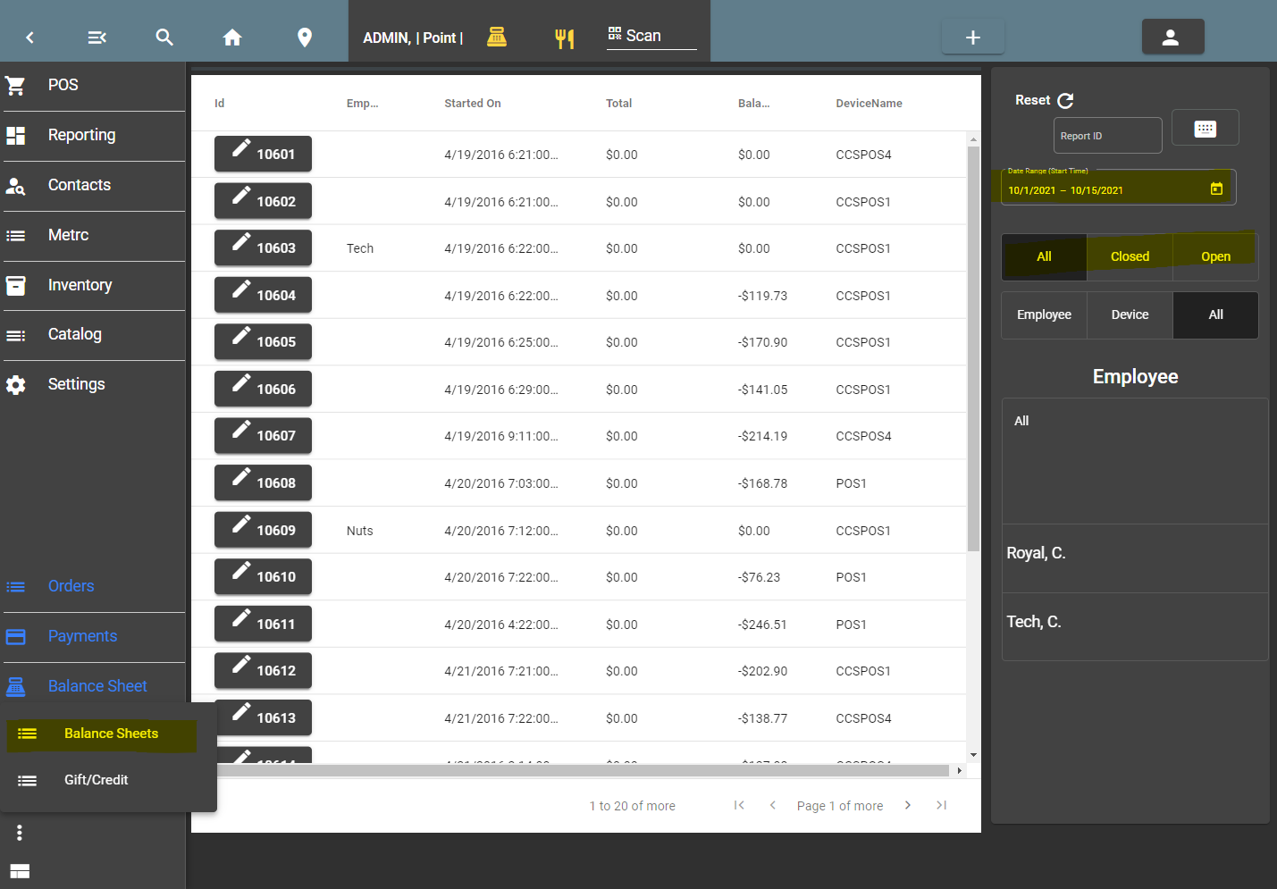
Task: Click the horizontal scrollbar of the table
Action: pyautogui.click(x=583, y=770)
